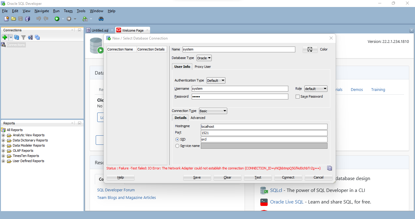Refresh the Connections panel
The width and height of the screenshot is (415, 219).
[17, 37]
